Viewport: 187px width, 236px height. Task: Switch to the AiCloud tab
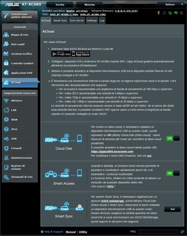coord(46,21)
